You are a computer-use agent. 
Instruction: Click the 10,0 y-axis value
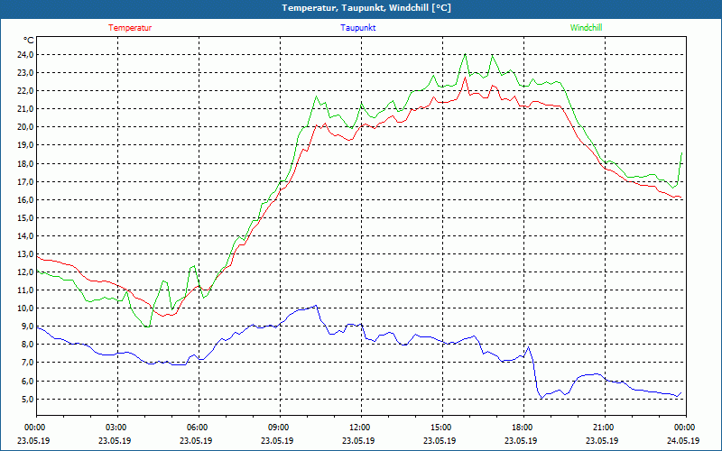[x=25, y=308]
